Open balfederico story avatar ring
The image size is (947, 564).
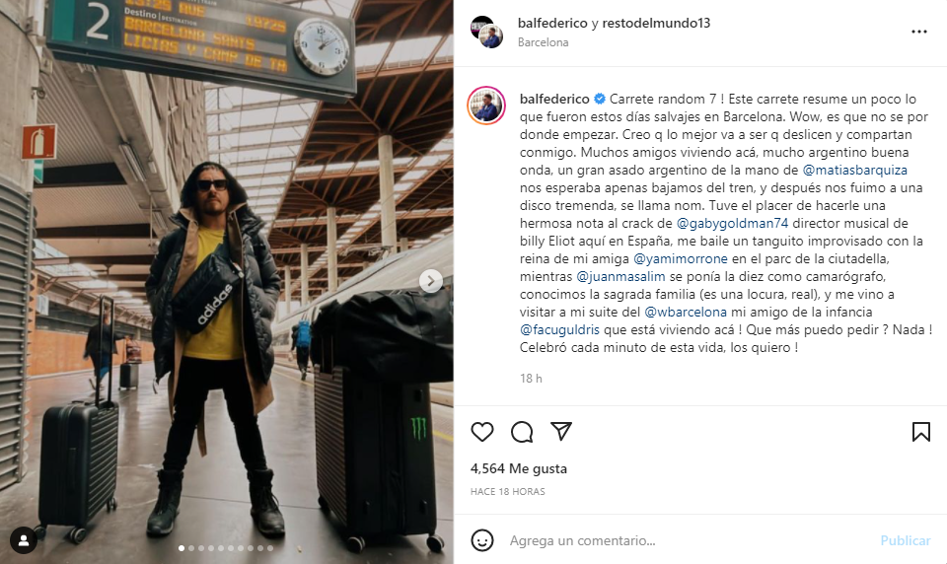point(486,106)
